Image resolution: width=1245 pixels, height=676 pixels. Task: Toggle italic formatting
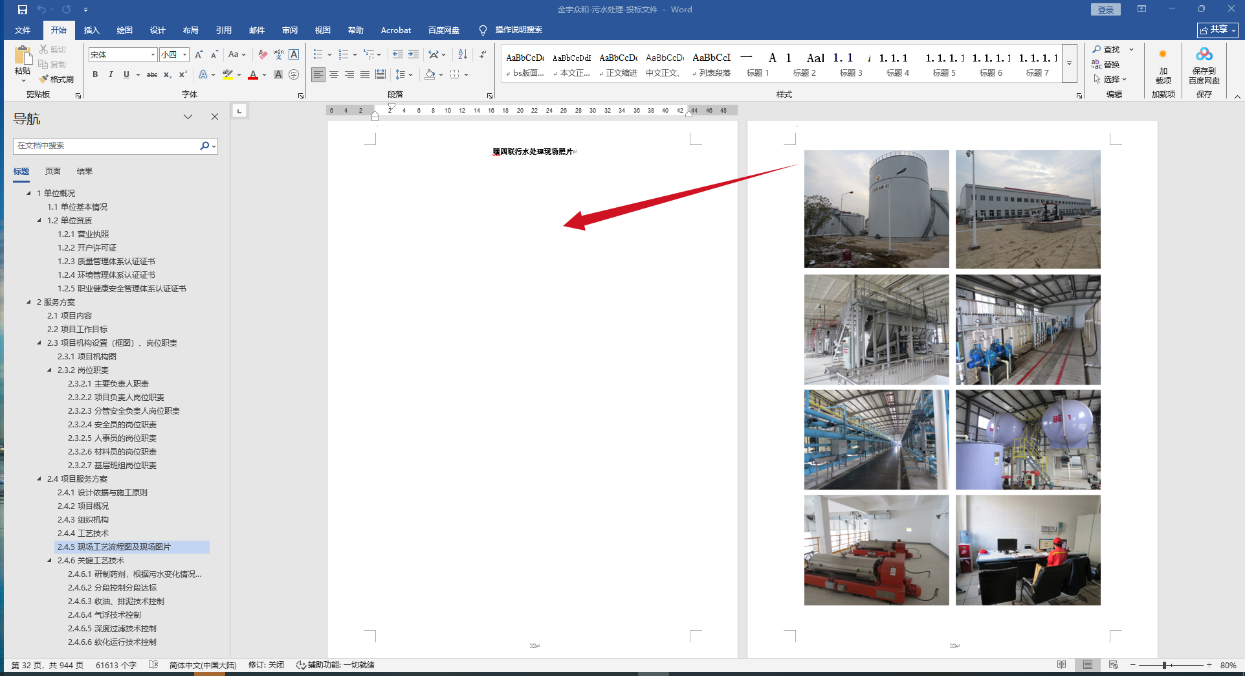click(x=111, y=74)
